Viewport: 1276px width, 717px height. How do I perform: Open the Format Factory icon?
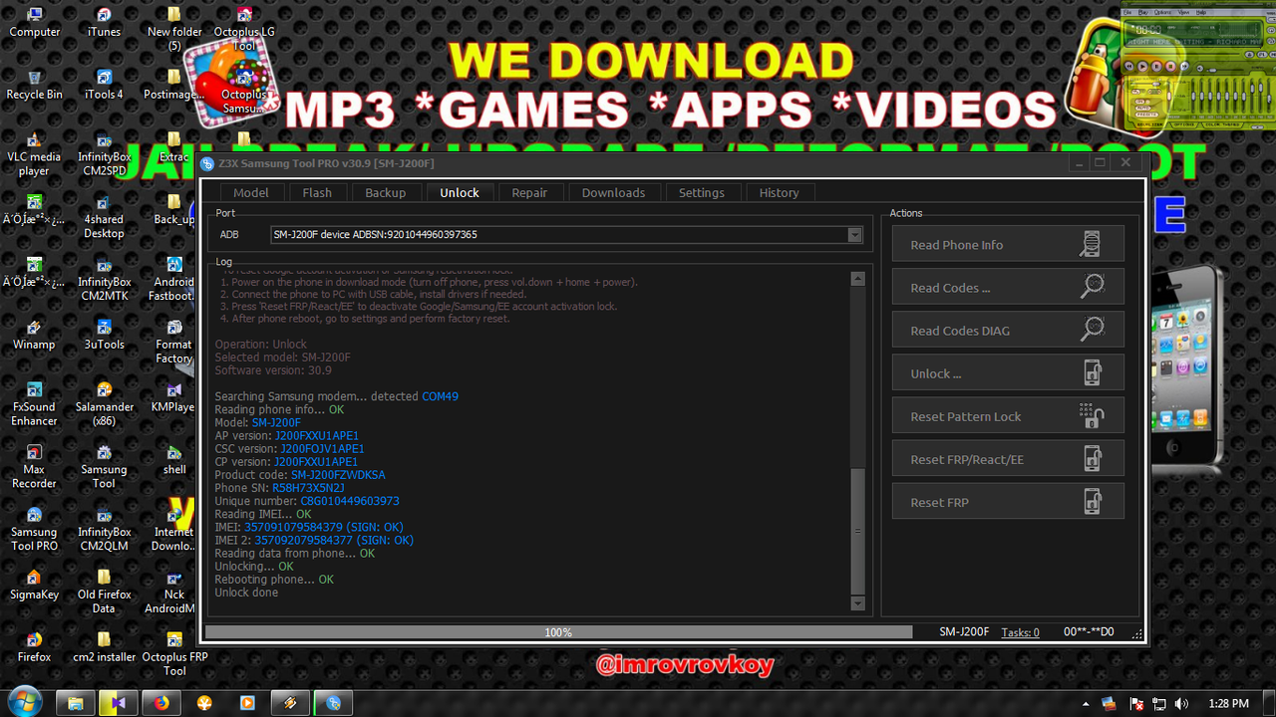coord(174,343)
